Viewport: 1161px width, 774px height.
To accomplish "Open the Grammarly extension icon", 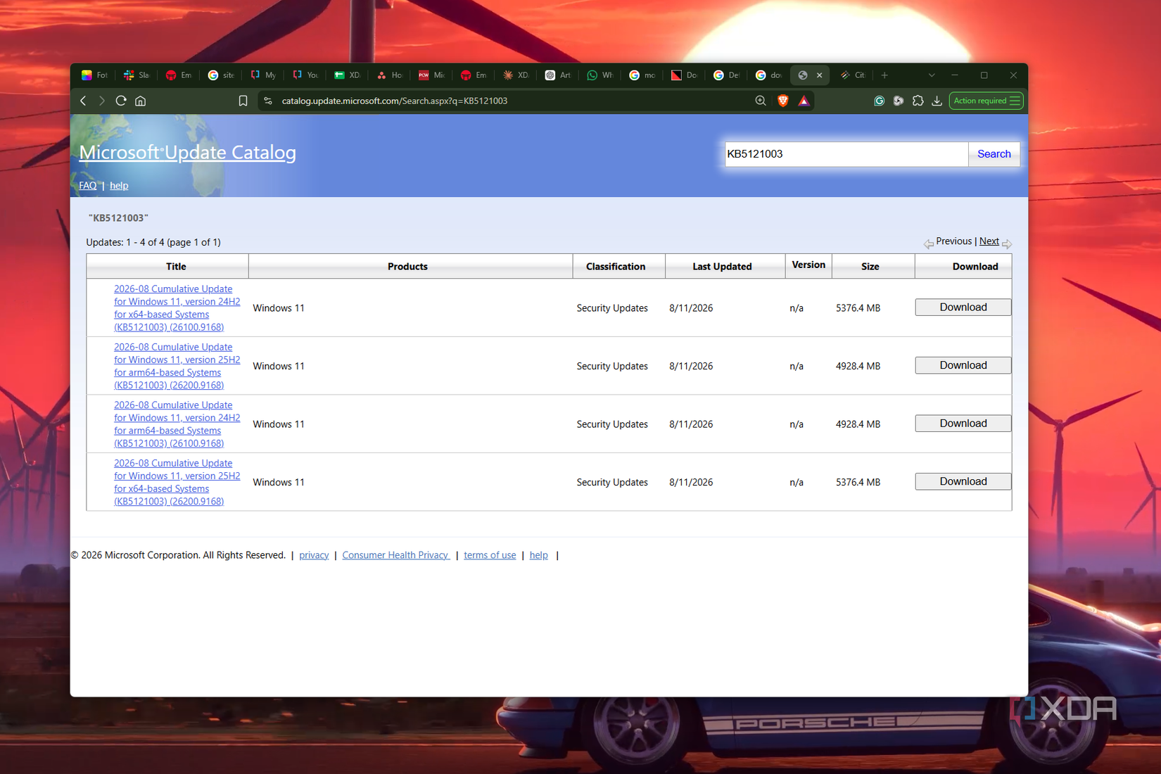I will pyautogui.click(x=879, y=101).
